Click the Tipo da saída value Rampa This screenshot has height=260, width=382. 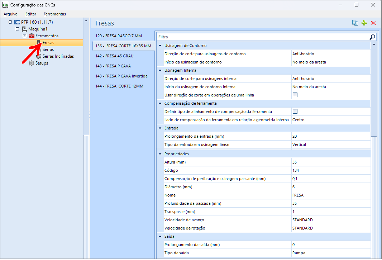click(331, 253)
